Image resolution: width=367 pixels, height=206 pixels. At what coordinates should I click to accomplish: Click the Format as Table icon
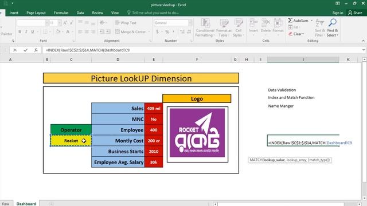click(224, 23)
